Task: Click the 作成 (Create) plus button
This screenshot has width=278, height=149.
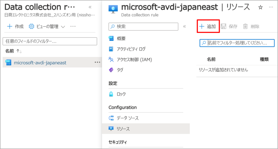Action: pos(15,26)
